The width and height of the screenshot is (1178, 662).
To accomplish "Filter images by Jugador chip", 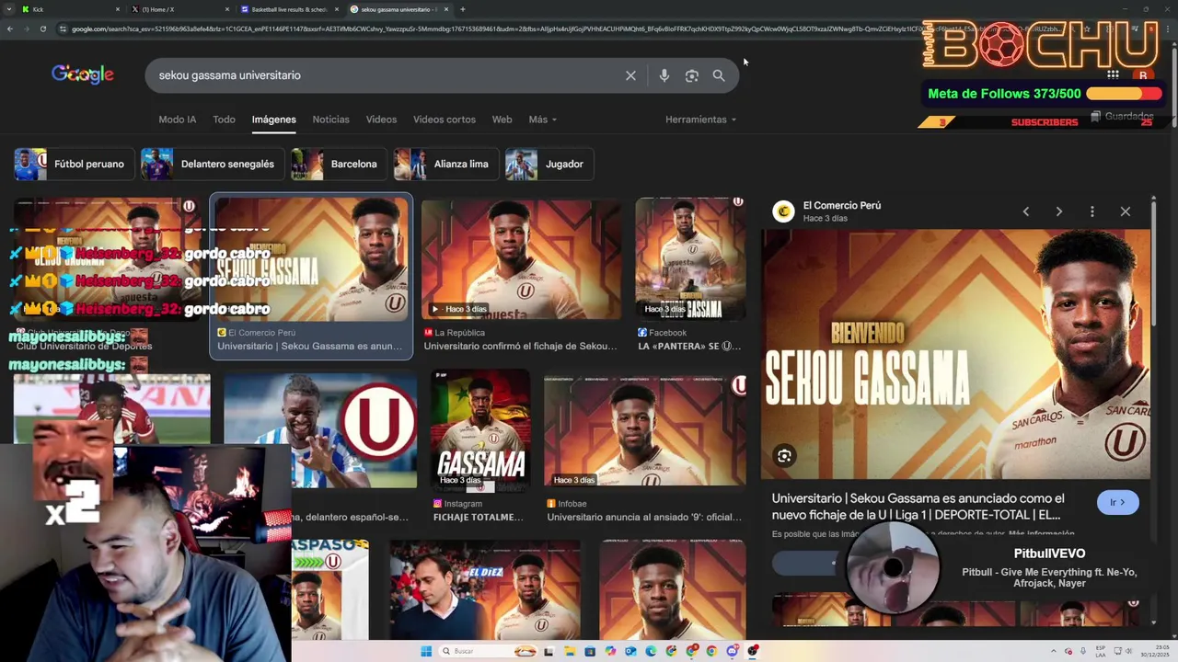I will [549, 164].
